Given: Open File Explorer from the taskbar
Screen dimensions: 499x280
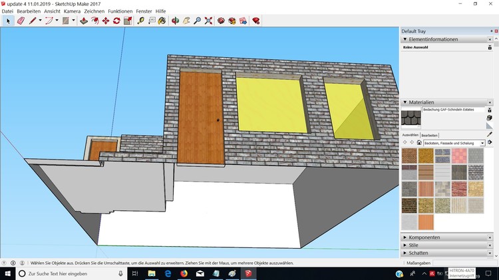Looking at the screenshot, I should (152, 273).
